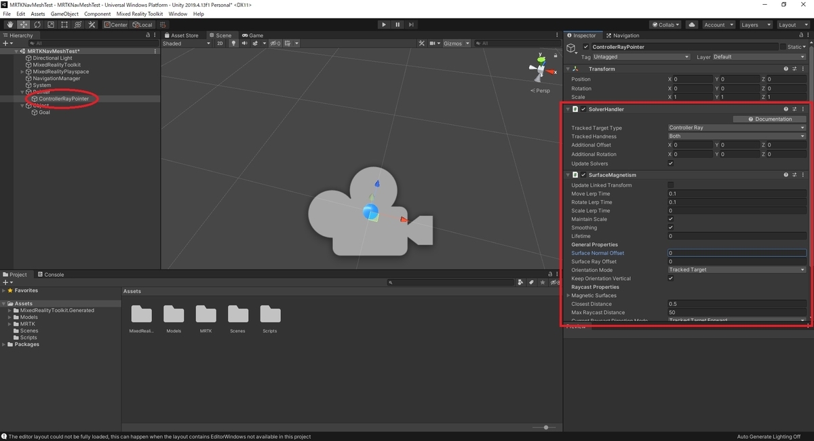Screen dimensions: 814x441
Task: Toggle scene audio speaker icon
Action: click(244, 43)
